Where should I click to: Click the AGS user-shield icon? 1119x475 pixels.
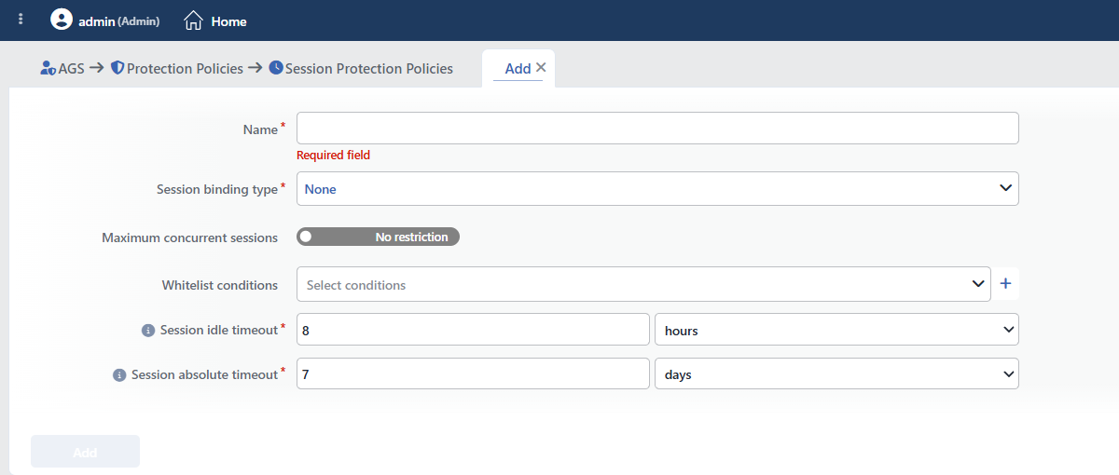48,68
